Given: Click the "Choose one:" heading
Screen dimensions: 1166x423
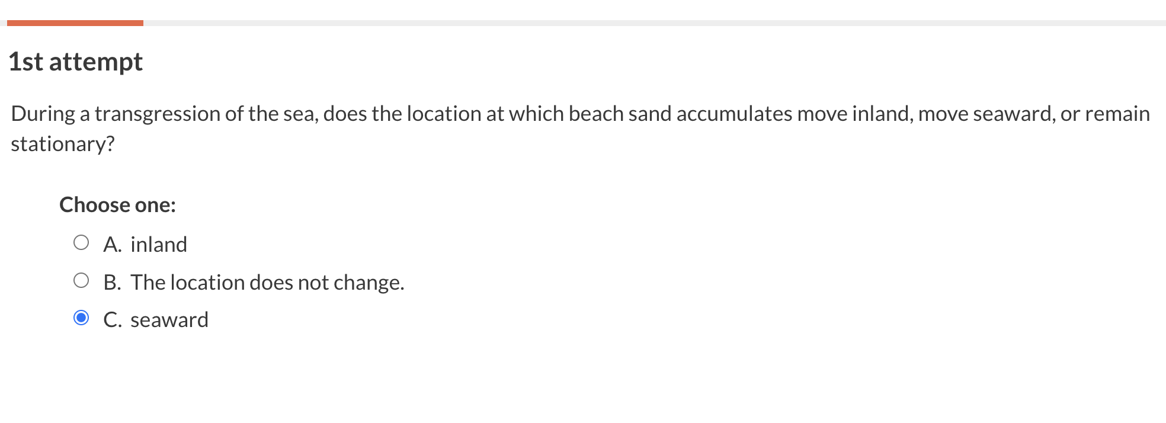Looking at the screenshot, I should click(x=117, y=205).
